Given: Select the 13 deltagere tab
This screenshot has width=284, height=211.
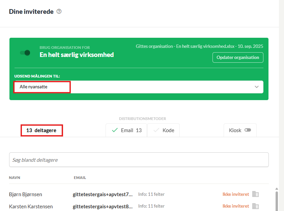Looking at the screenshot, I should pyautogui.click(x=41, y=130).
